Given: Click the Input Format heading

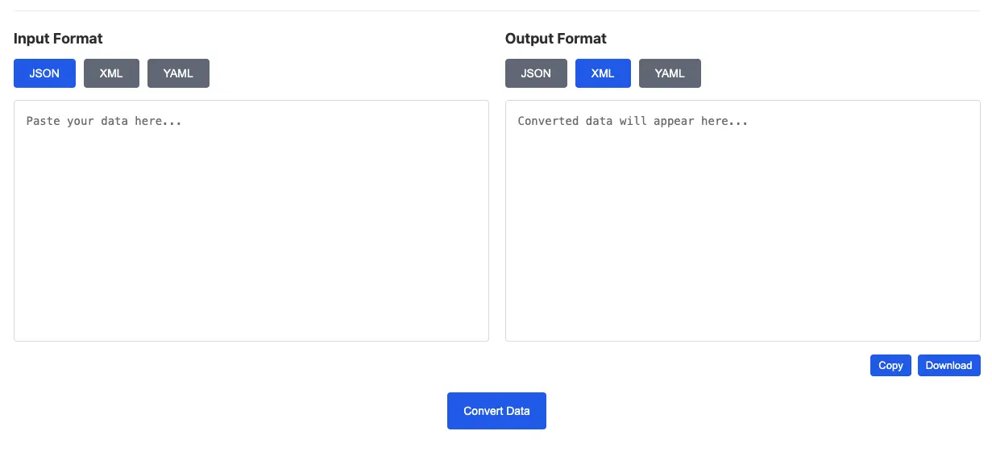Looking at the screenshot, I should point(58,39).
